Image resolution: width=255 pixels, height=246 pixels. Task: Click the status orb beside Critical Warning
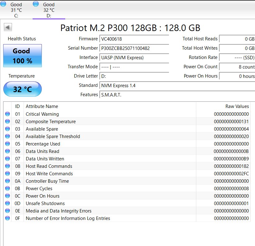pyautogui.click(x=7, y=114)
